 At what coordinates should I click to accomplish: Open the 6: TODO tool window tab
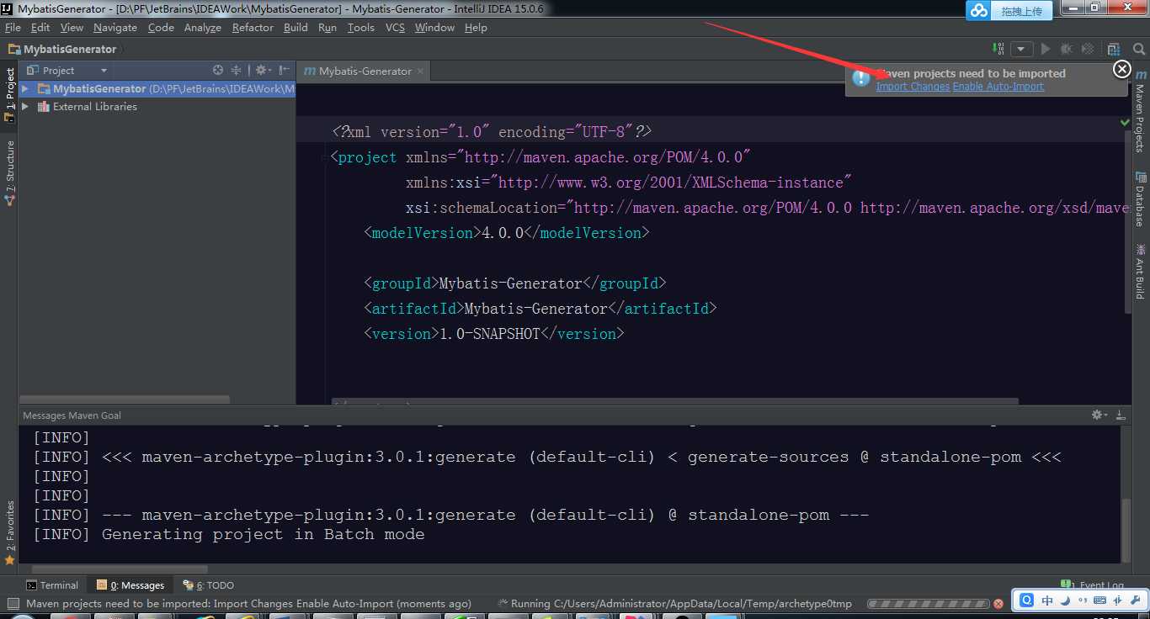(x=208, y=585)
